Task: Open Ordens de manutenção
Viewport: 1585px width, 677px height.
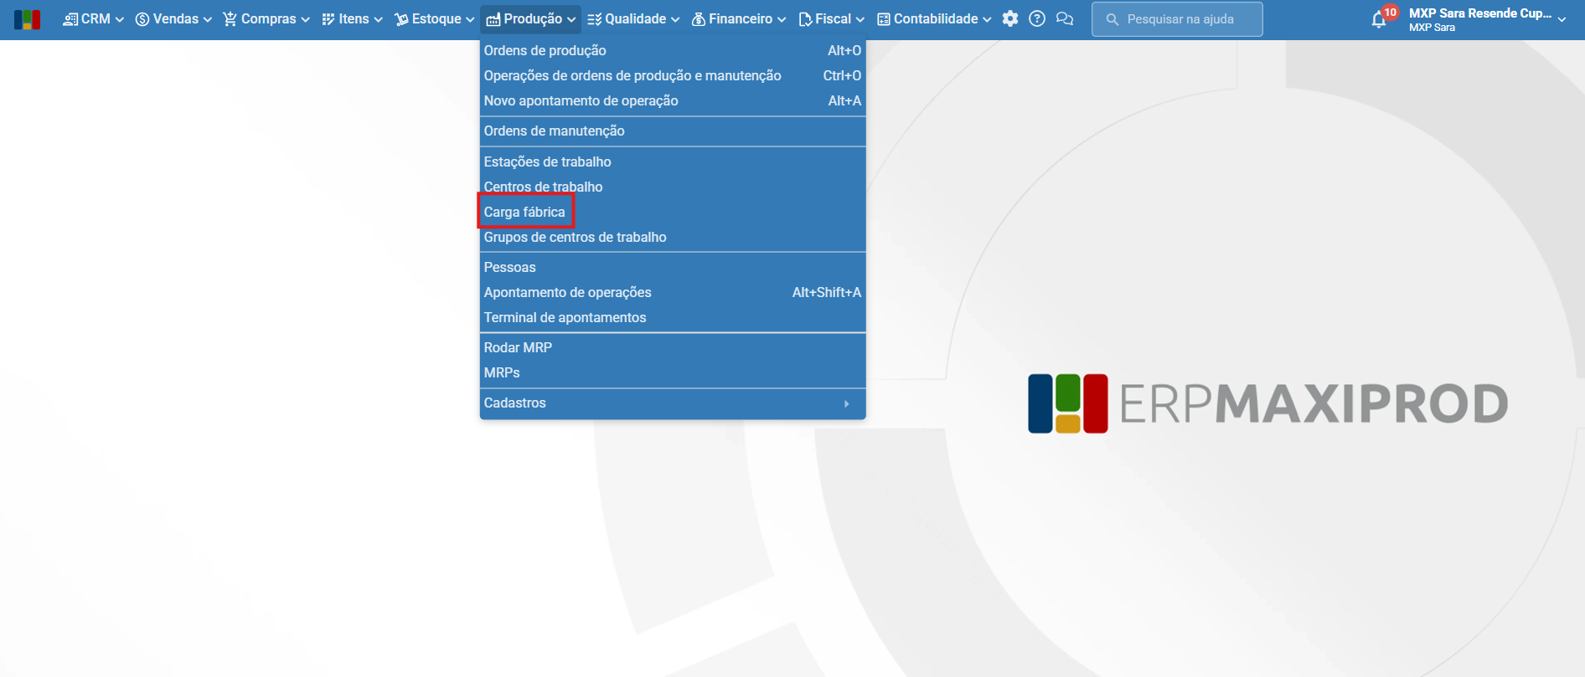Action: click(673, 131)
